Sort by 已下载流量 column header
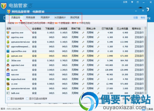The image size is (154, 111). pos(107,29)
